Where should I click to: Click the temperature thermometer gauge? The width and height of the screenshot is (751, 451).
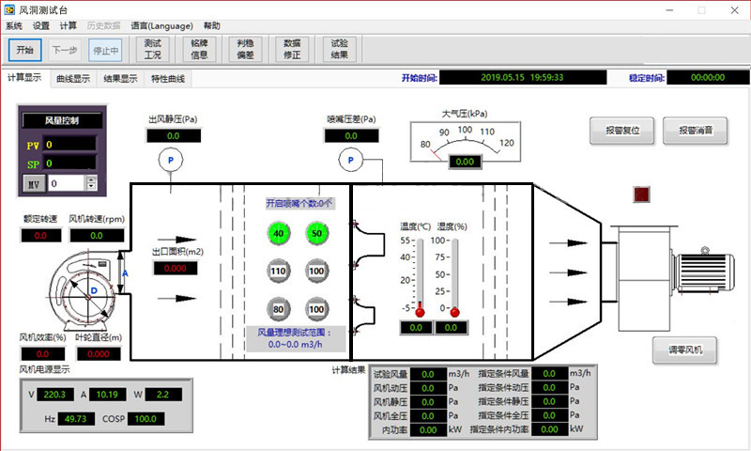coord(419,275)
